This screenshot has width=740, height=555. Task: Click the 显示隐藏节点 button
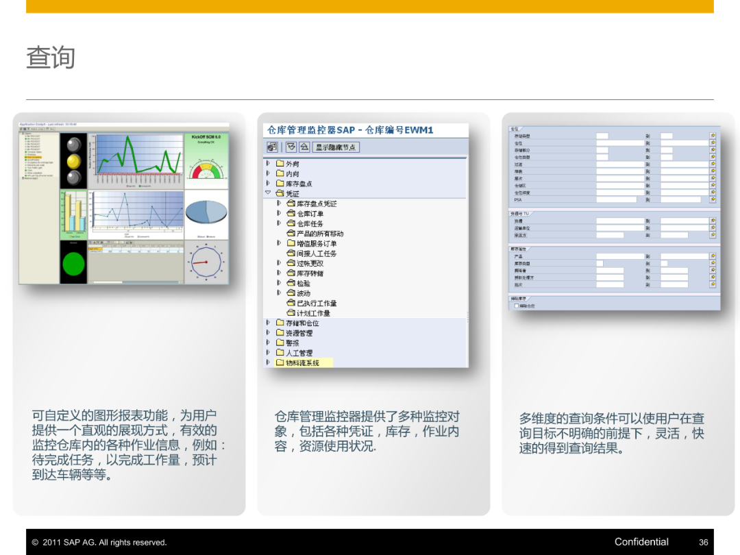click(336, 147)
